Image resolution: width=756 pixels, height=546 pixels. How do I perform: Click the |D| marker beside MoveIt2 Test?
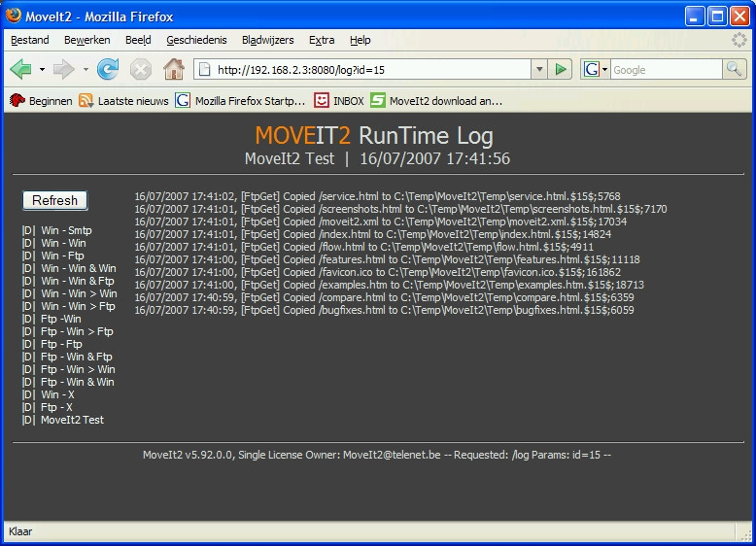pos(28,420)
